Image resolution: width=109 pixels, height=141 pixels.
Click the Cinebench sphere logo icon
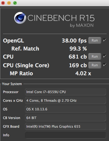click(x=20, y=18)
